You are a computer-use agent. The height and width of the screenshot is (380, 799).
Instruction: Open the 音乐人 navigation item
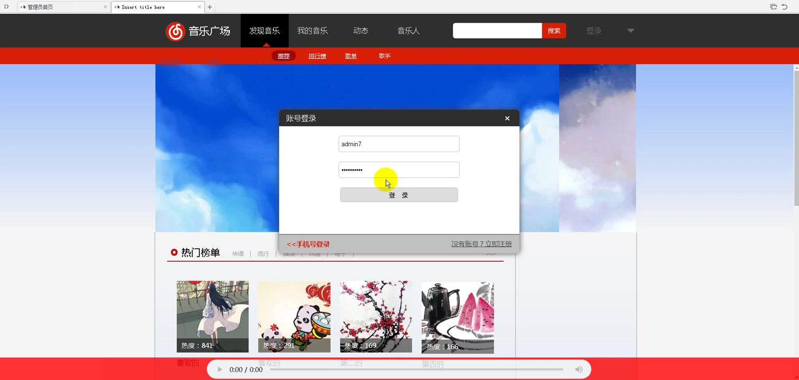click(408, 31)
